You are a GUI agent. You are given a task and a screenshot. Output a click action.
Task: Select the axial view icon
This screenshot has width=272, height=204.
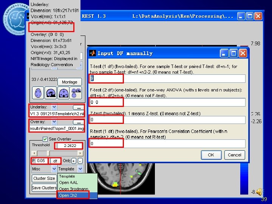38,93
